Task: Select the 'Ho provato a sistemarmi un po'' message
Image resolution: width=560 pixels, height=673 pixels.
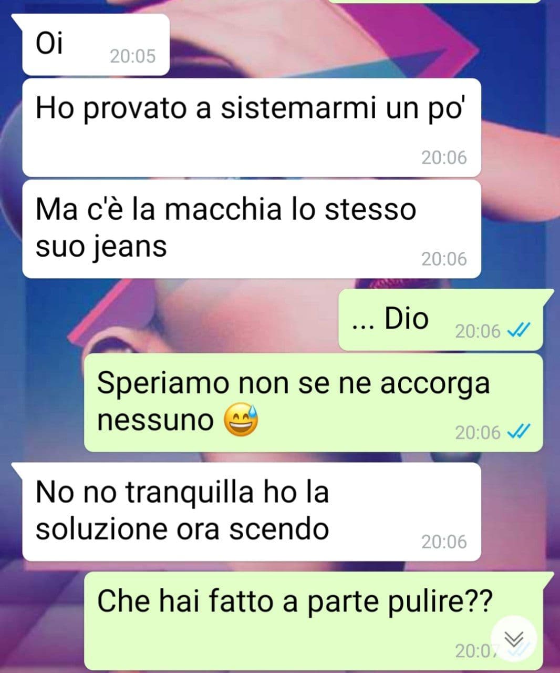Action: point(252,128)
